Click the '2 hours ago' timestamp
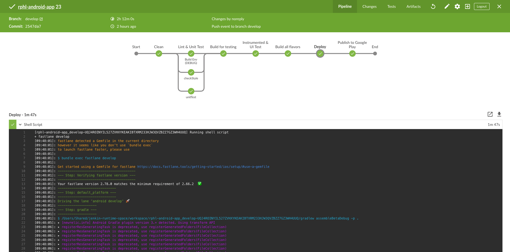The width and height of the screenshot is (510, 252). click(126, 26)
